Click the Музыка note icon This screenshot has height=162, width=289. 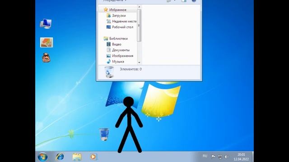click(x=109, y=61)
